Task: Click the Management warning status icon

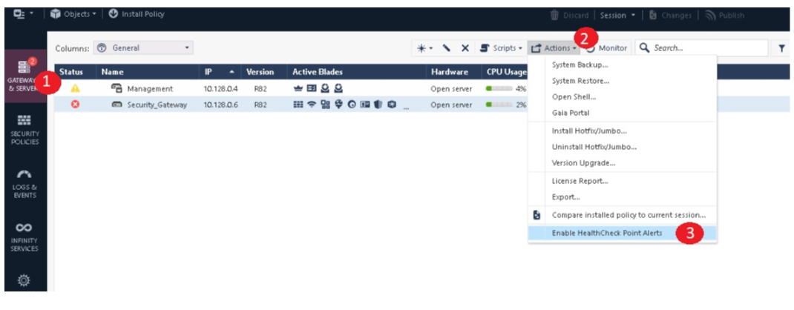Action: pyautogui.click(x=76, y=88)
